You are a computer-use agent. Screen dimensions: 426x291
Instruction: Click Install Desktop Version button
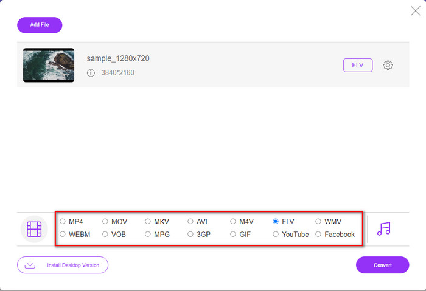pyautogui.click(x=63, y=265)
